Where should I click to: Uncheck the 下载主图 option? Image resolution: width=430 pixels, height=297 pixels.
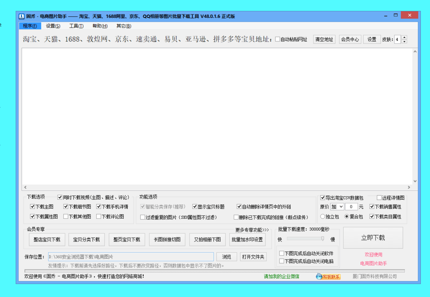tap(33, 206)
